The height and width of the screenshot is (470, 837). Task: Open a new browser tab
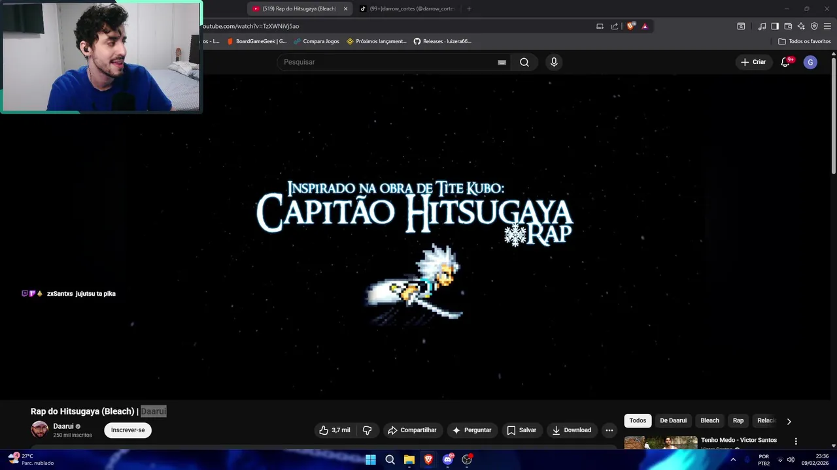point(469,8)
